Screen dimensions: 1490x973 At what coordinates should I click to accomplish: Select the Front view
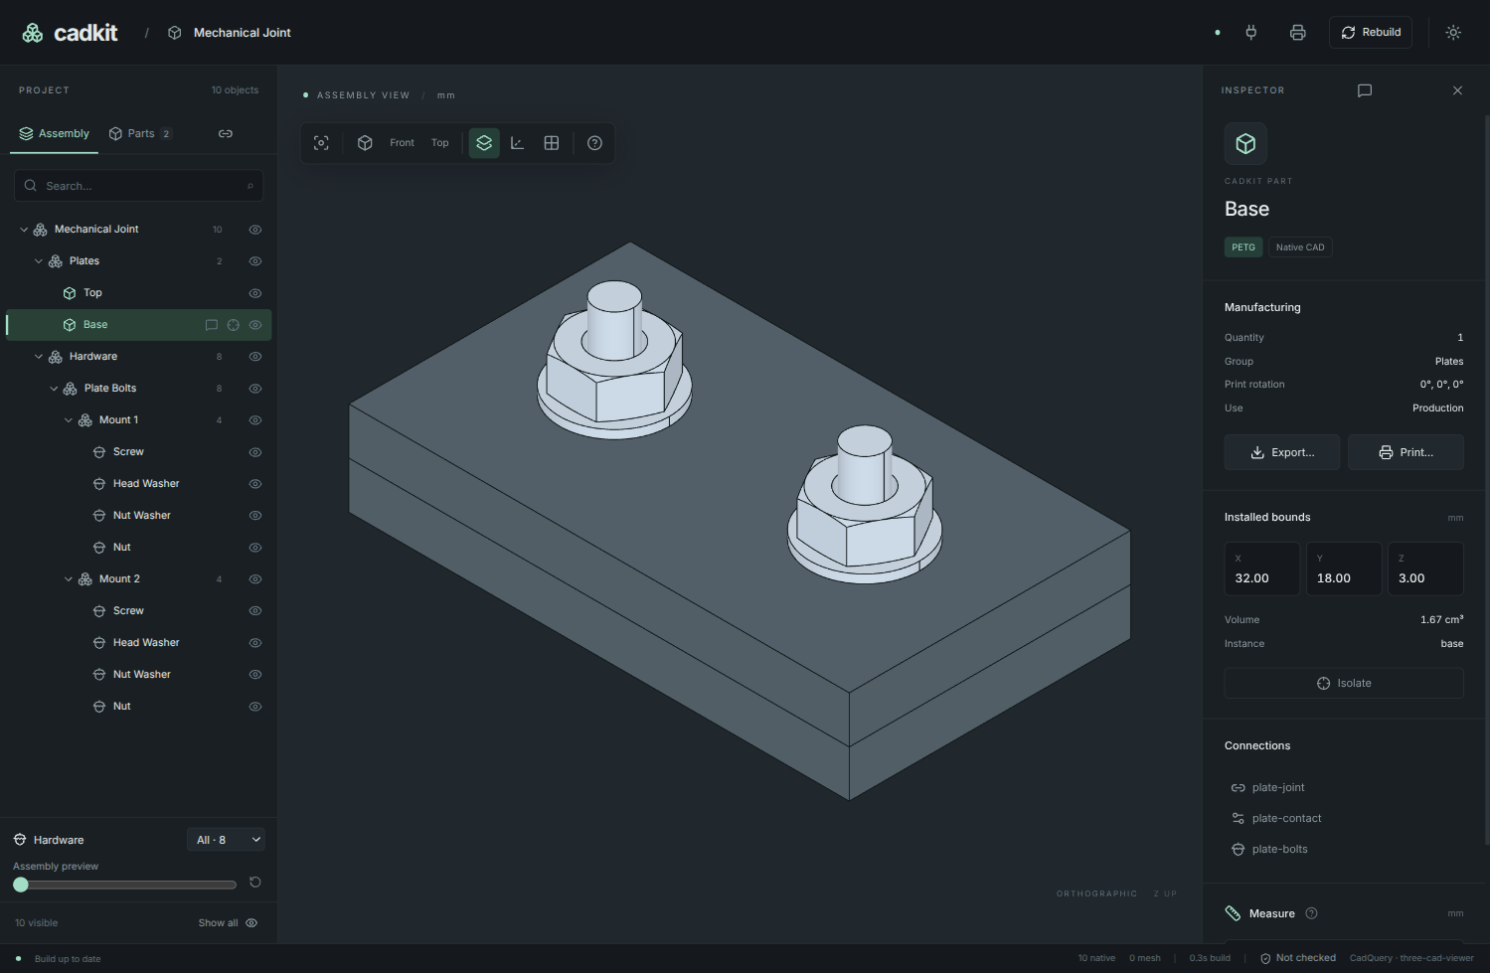(402, 143)
